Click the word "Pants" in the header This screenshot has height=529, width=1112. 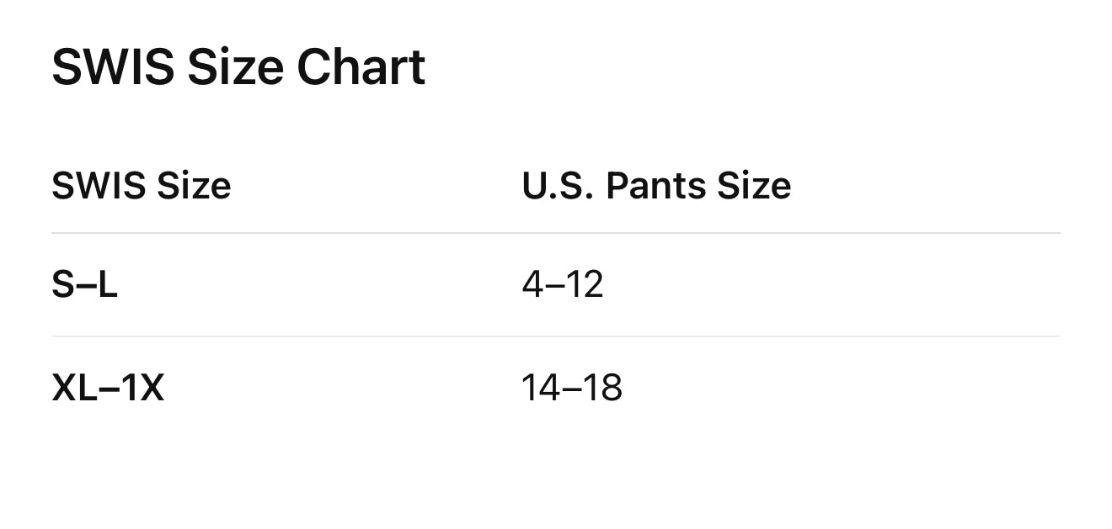point(655,185)
